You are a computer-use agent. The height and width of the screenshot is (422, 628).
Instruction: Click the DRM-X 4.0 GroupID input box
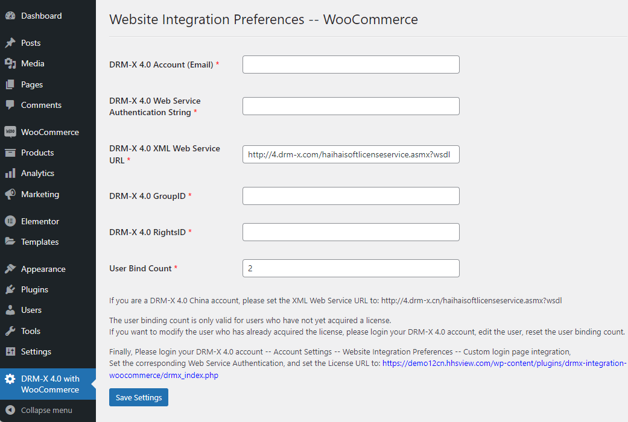click(x=350, y=196)
